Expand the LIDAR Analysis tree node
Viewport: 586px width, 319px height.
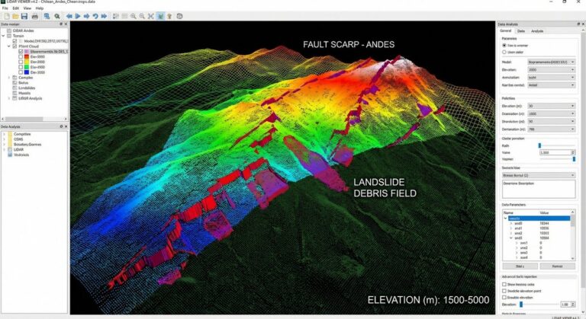click(x=9, y=98)
